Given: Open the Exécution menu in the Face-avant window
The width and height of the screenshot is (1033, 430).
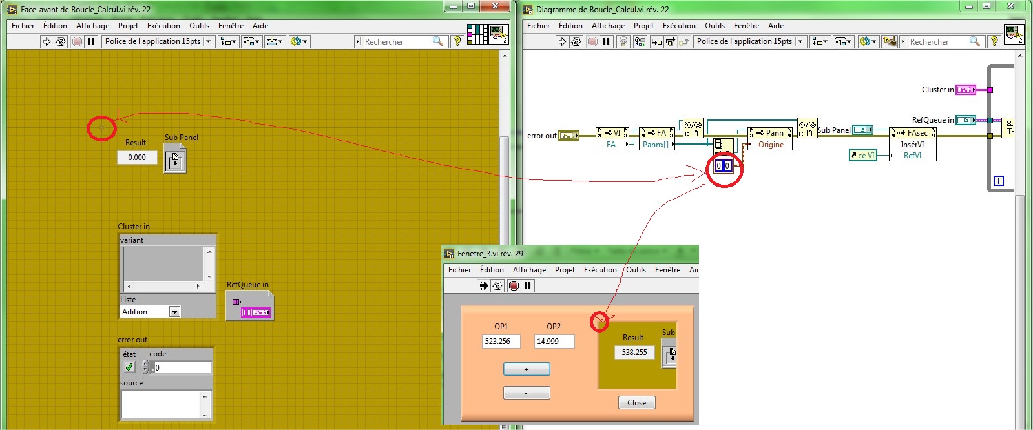Looking at the screenshot, I should [x=163, y=26].
